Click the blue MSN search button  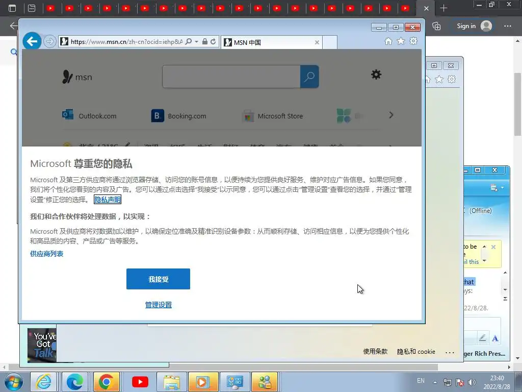[309, 77]
